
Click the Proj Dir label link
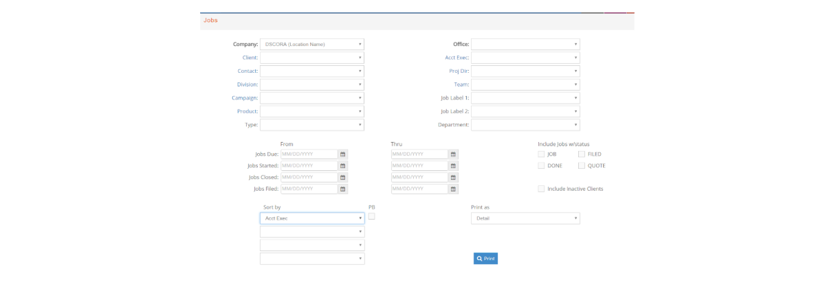[x=459, y=71]
